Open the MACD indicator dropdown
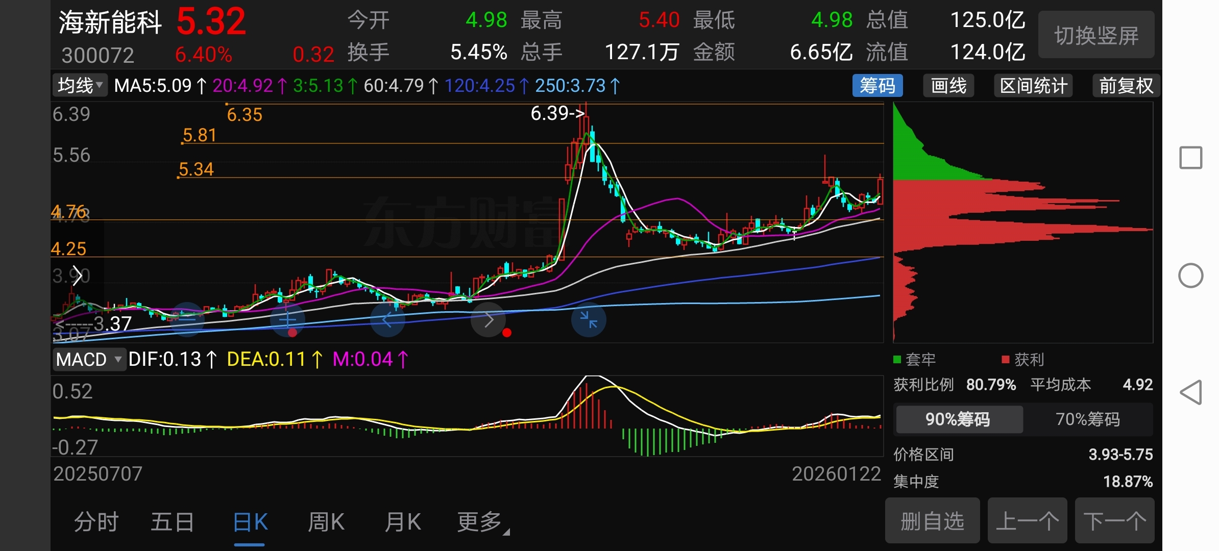The width and height of the screenshot is (1219, 551). point(89,360)
